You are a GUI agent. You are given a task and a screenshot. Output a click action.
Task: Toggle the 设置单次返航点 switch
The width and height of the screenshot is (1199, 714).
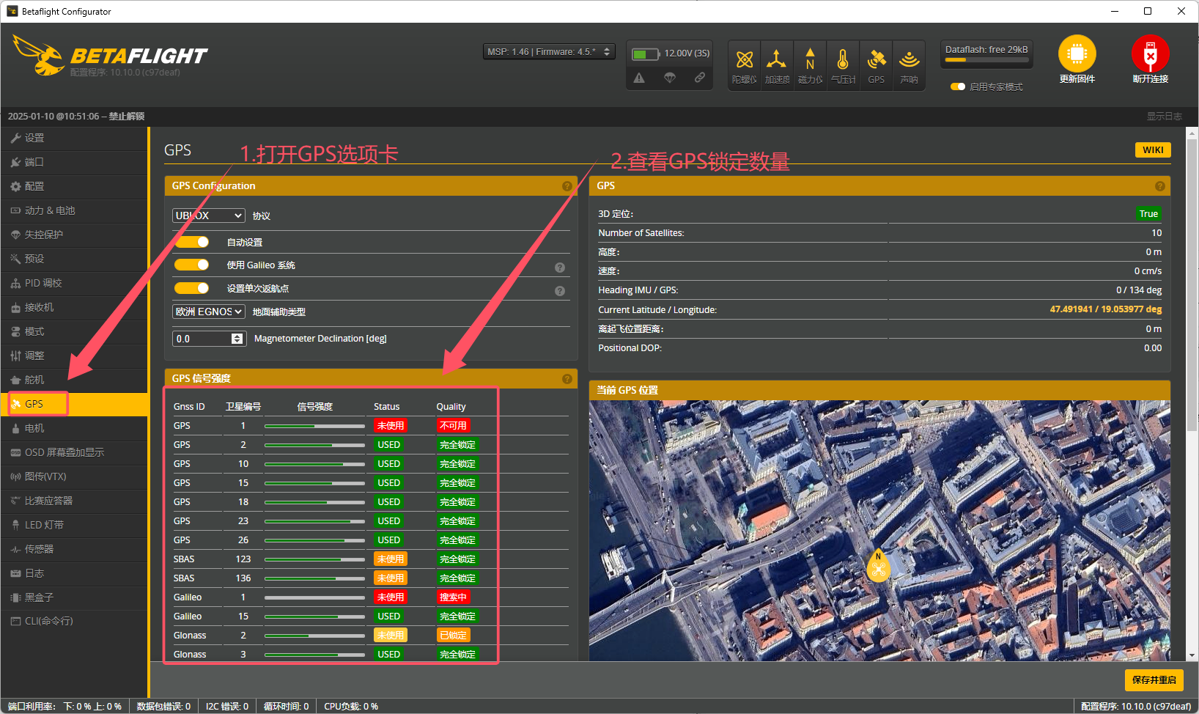[x=192, y=288]
